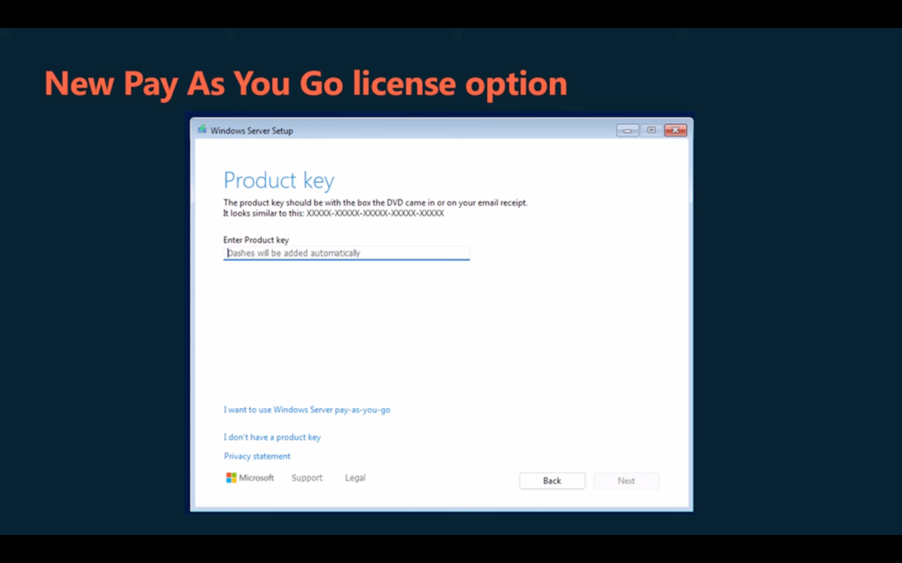Screen dimensions: 902x563
Task: Open the Windows Server pay-as-you-go link
Action: tap(307, 410)
